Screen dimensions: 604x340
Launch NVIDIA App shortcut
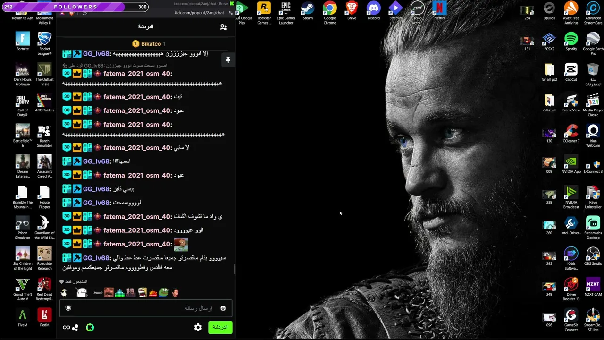tap(571, 164)
